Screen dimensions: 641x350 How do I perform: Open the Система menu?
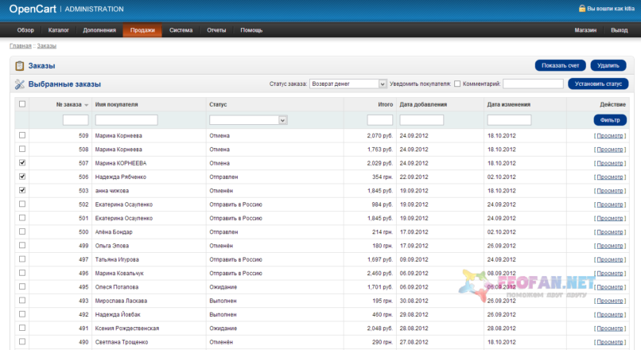181,30
